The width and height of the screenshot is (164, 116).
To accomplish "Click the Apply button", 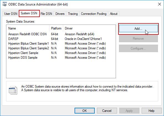I will [x=129, y=110].
